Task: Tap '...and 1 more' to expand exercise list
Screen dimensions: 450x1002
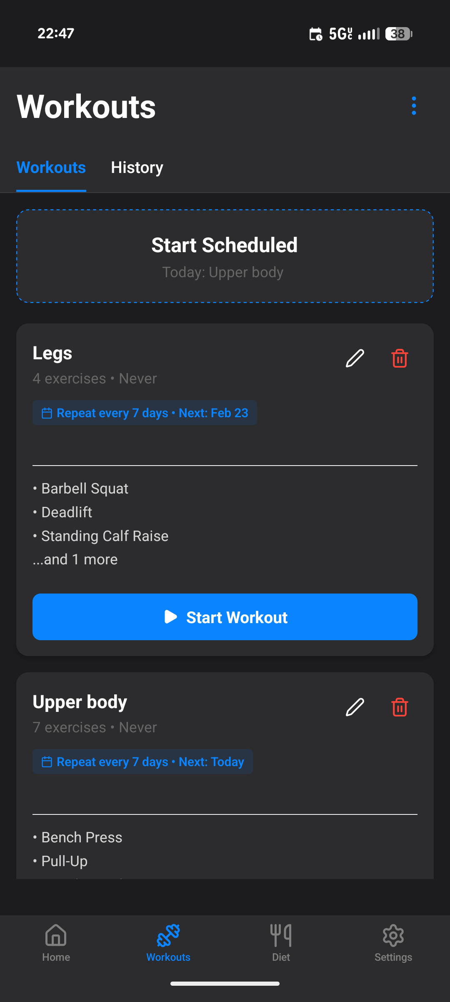Action: (x=75, y=559)
